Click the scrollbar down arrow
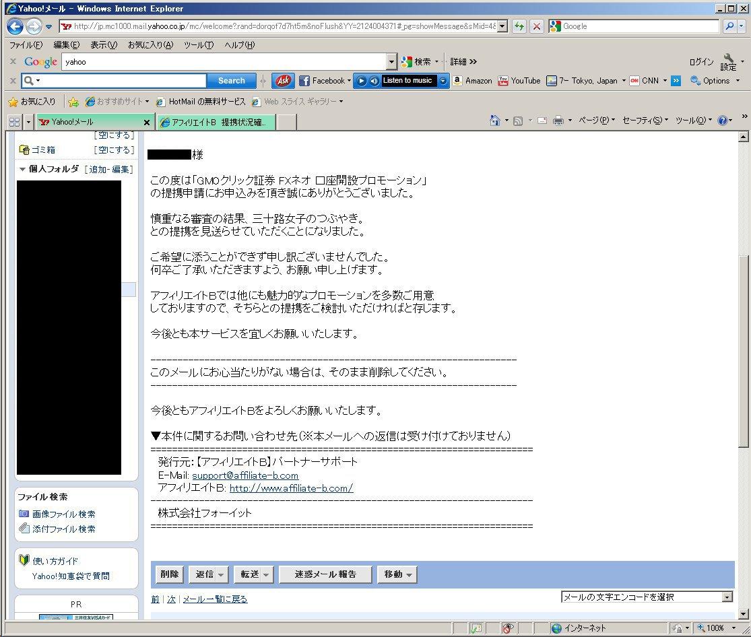Image resolution: width=751 pixels, height=637 pixels. 743,614
